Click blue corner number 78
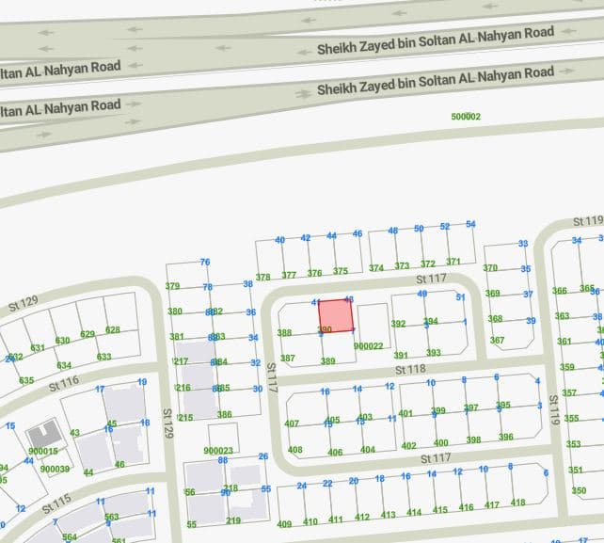Screen dimensions: 604x543 [x=207, y=287]
